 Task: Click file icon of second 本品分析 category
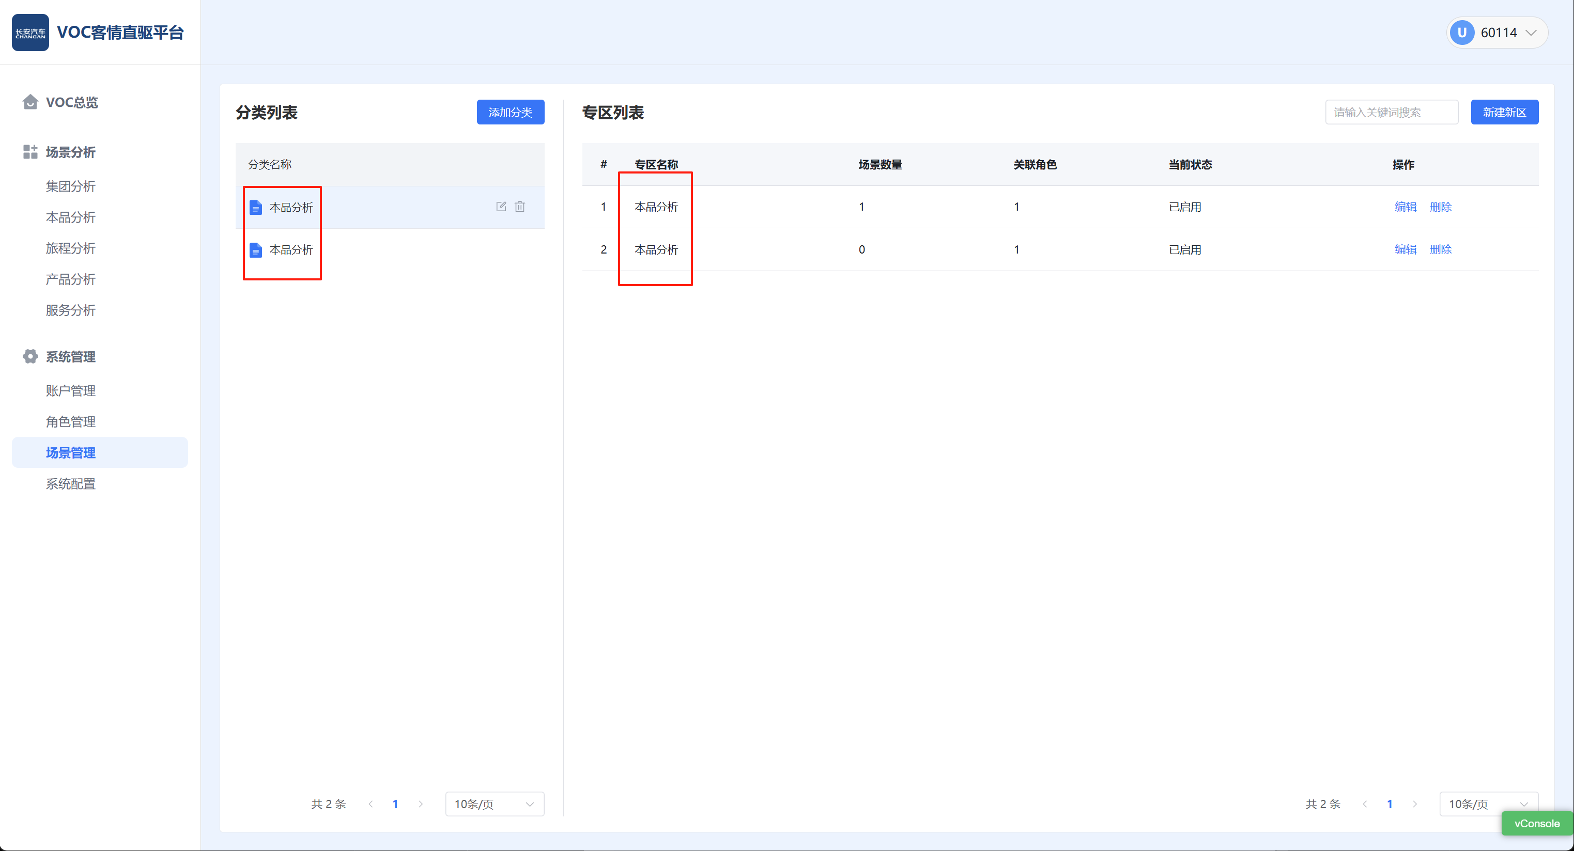coord(256,250)
